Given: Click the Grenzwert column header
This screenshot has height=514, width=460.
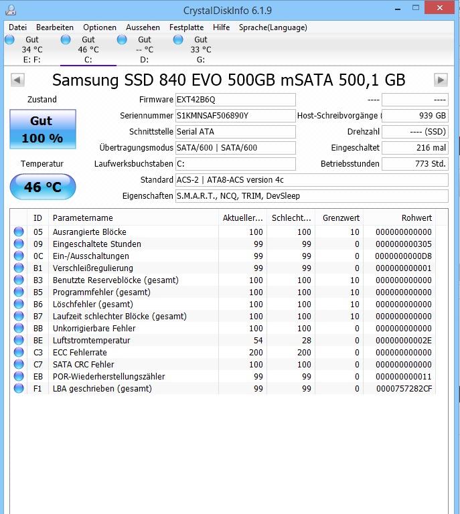Looking at the screenshot, I should (x=339, y=218).
